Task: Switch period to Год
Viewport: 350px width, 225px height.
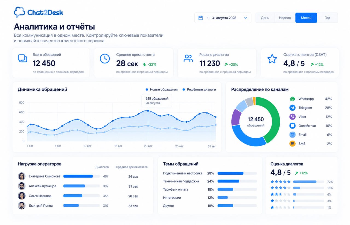Action: click(x=327, y=18)
